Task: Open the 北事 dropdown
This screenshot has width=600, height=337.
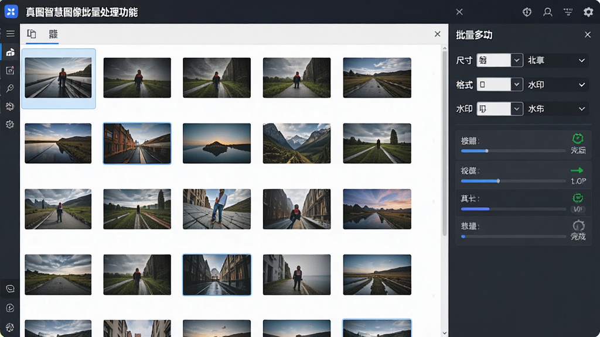Action: pyautogui.click(x=557, y=60)
